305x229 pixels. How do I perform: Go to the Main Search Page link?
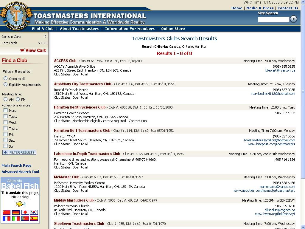(17, 165)
